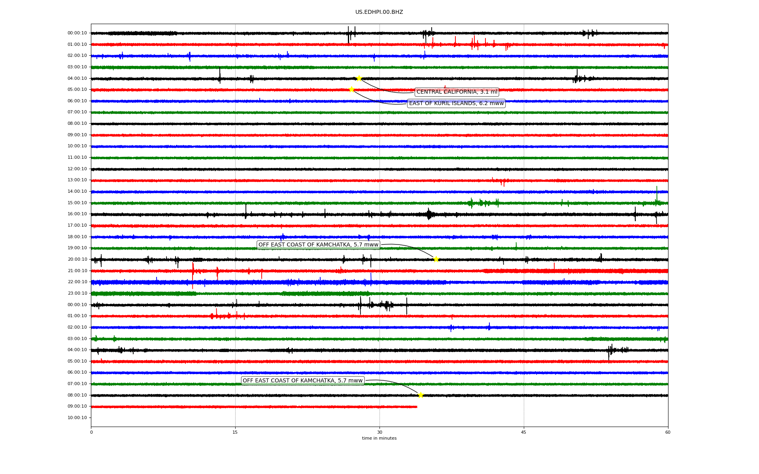Click the lower OFF EAST COAST OF KAMCHATKA label

(x=302, y=381)
